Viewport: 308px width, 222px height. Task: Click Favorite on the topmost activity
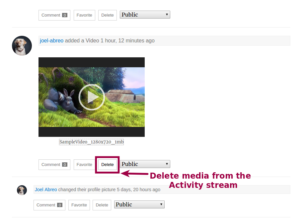tap(84, 15)
